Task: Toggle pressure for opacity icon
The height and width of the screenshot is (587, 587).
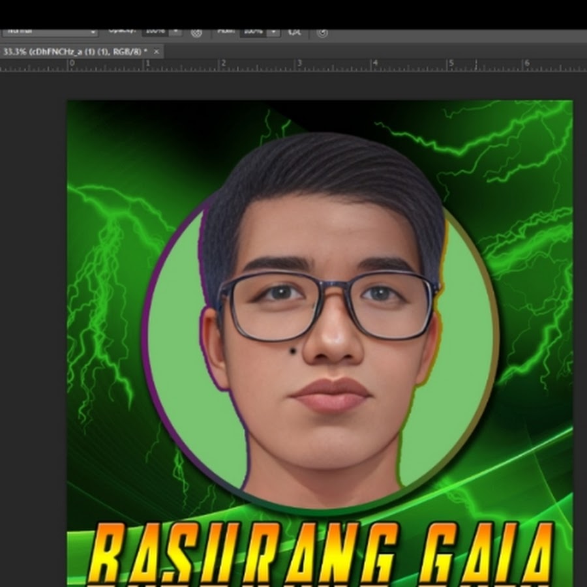Action: pos(196,33)
